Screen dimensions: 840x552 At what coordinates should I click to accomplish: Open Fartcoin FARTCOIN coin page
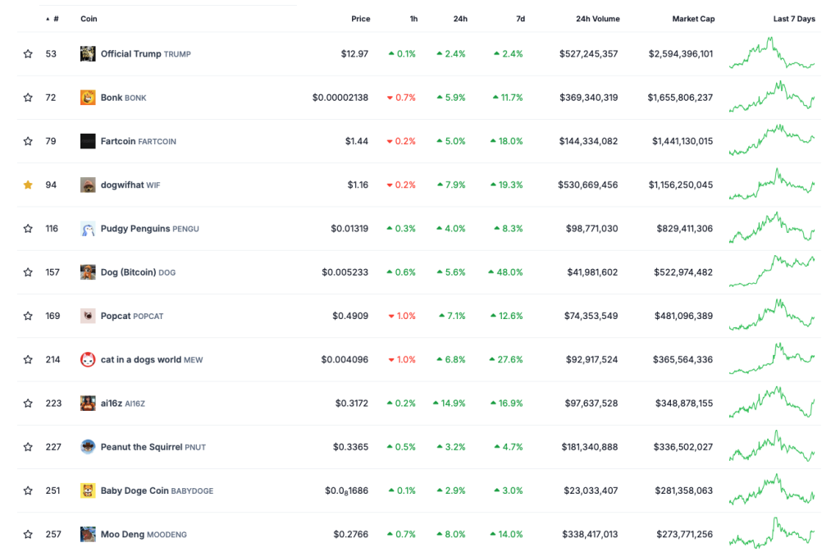[138, 141]
